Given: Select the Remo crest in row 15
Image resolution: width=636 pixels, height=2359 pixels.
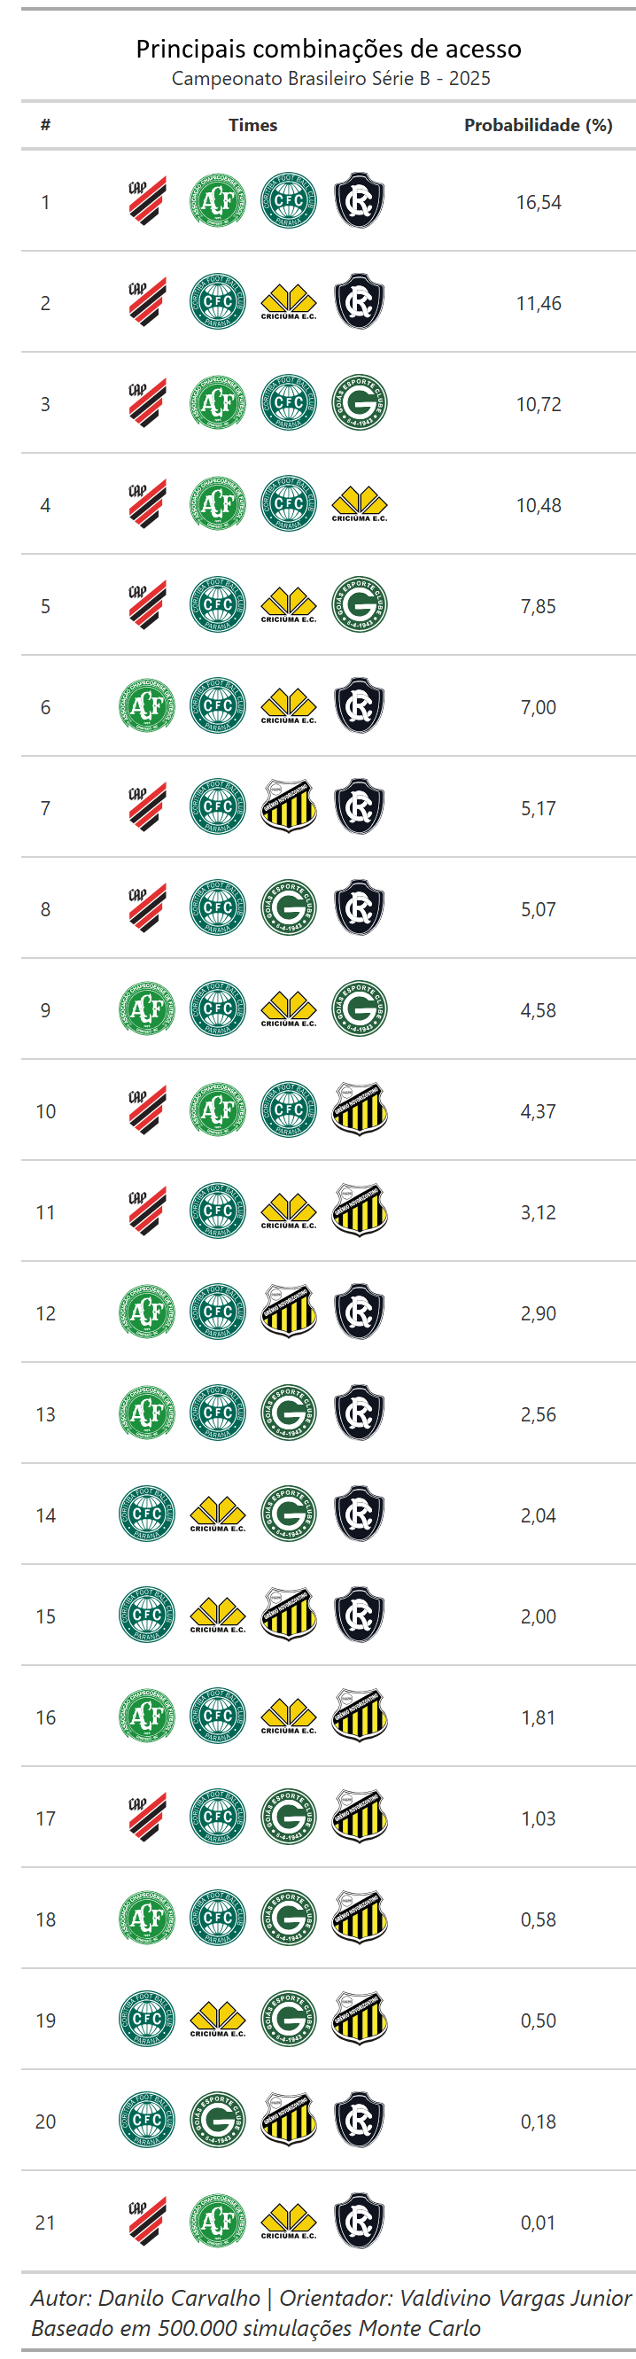Looking at the screenshot, I should 359,1615.
